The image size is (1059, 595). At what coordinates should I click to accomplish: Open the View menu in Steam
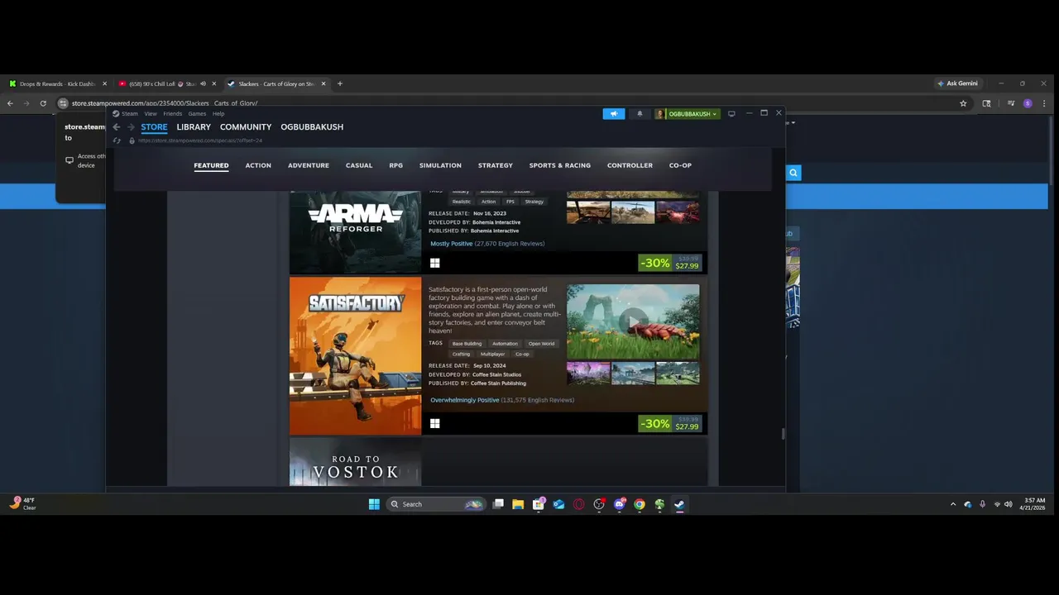pyautogui.click(x=151, y=113)
